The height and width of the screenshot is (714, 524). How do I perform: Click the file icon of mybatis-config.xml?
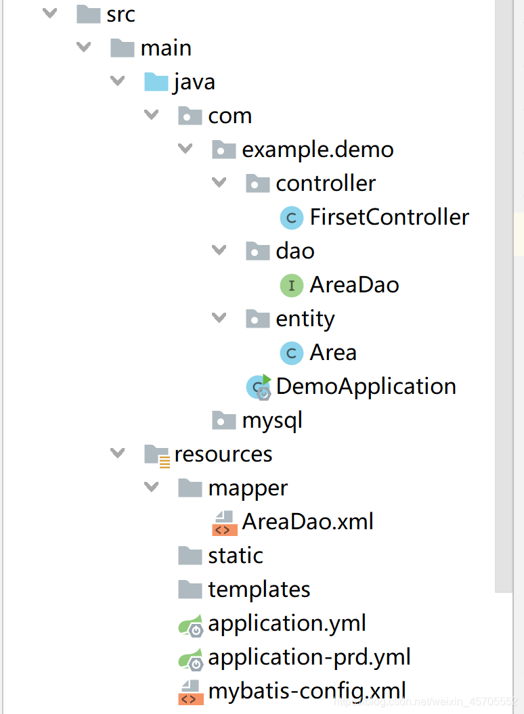coord(190,691)
